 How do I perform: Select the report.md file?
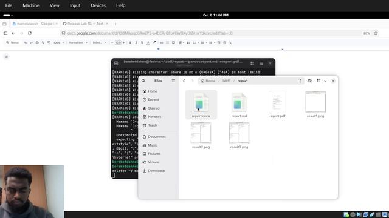pyautogui.click(x=239, y=105)
